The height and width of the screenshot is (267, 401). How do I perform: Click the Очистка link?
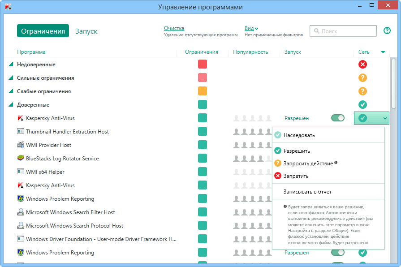pos(174,28)
